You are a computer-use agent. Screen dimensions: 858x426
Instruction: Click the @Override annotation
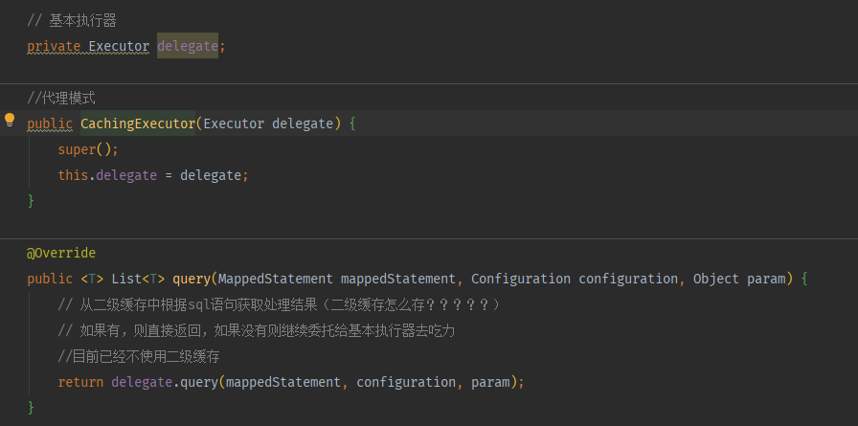tap(61, 253)
